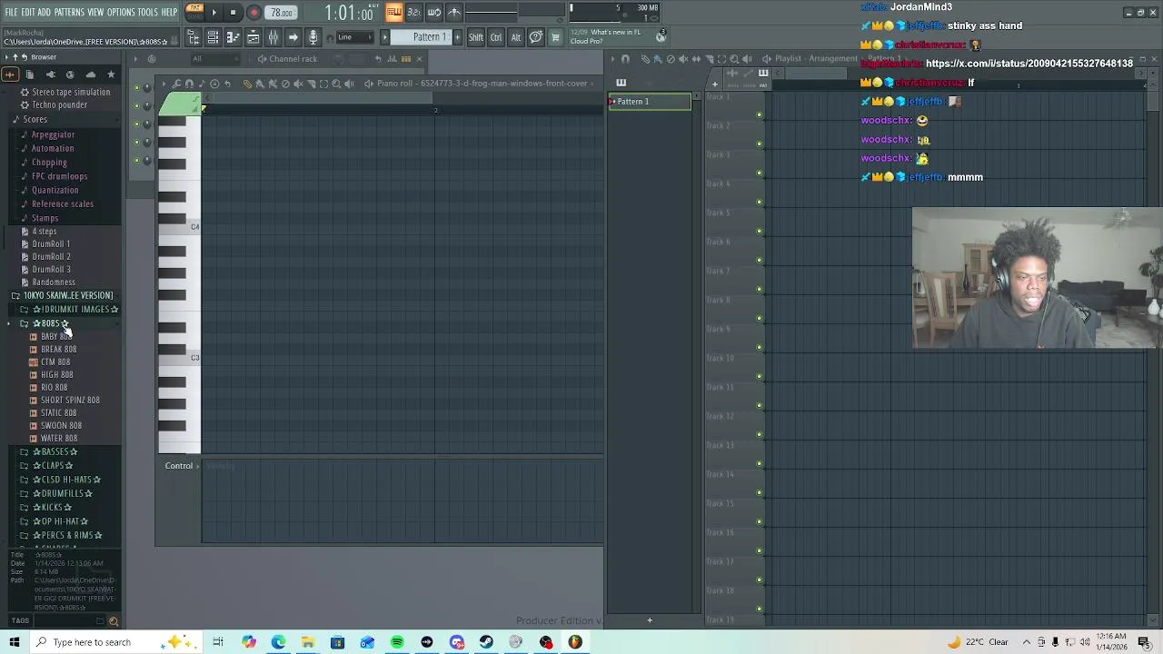
Task: Arm the red Record button
Action: click(253, 13)
